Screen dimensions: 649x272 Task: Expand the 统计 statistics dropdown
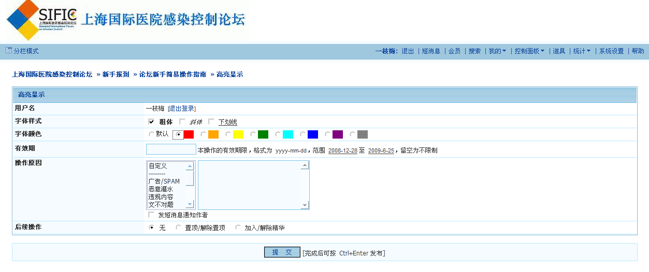582,51
